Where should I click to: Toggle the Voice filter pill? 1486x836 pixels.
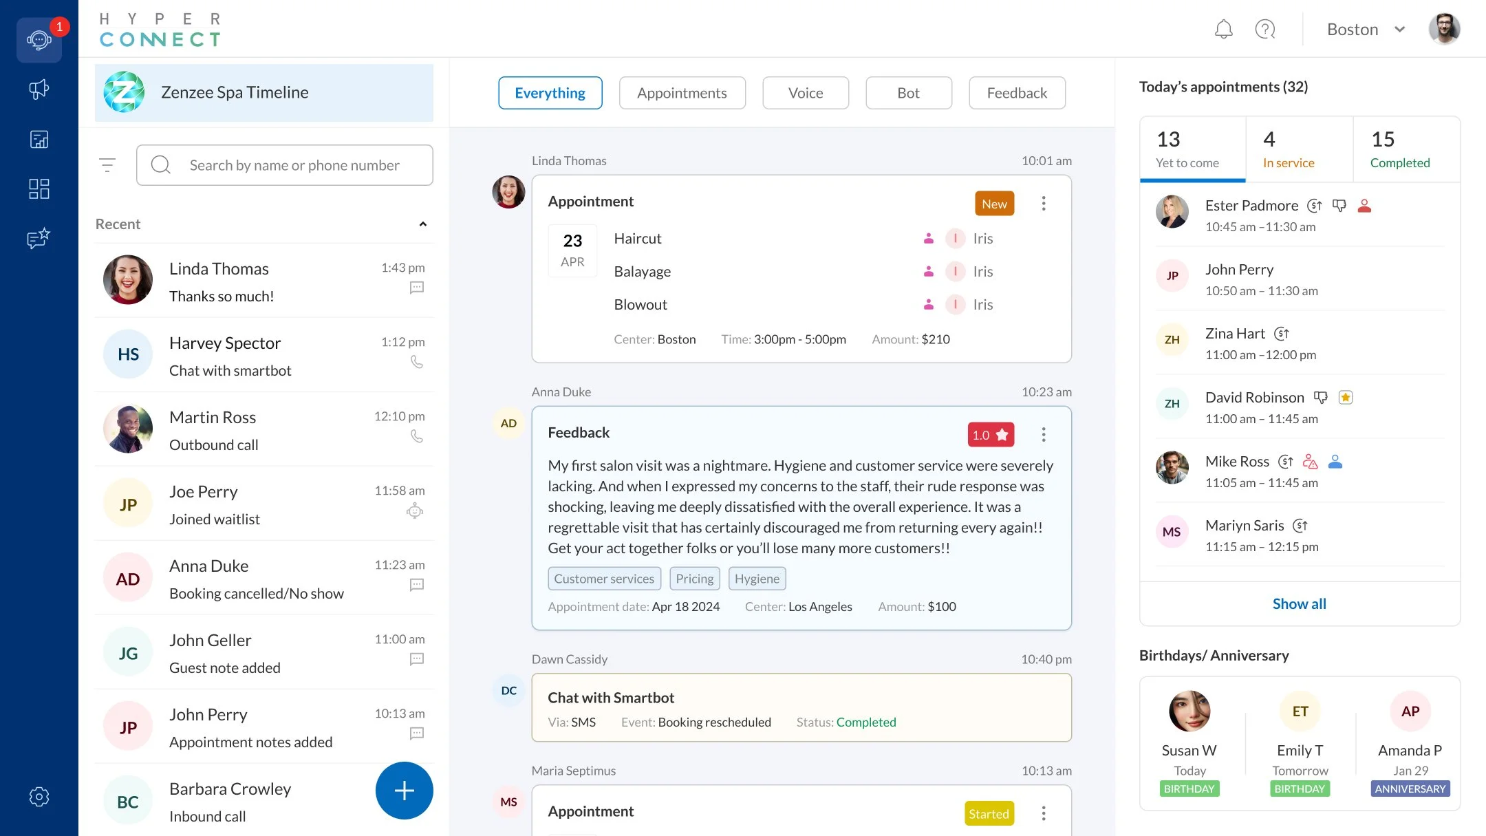(805, 92)
